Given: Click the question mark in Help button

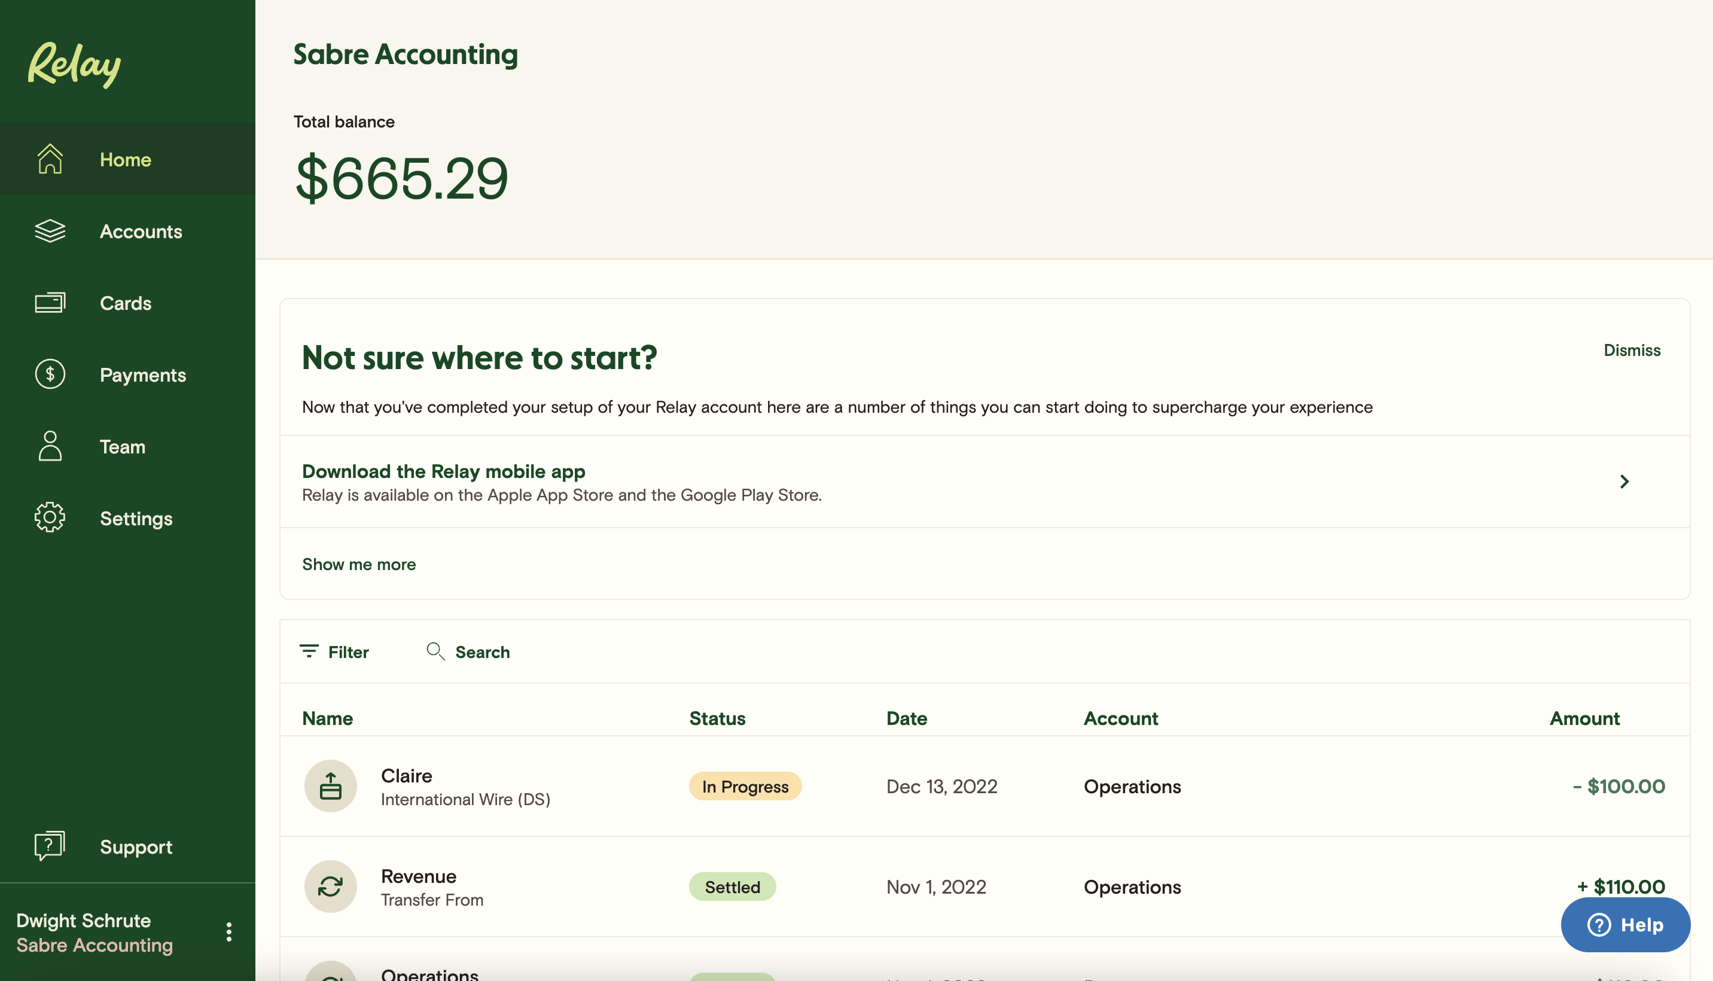Looking at the screenshot, I should point(1599,924).
